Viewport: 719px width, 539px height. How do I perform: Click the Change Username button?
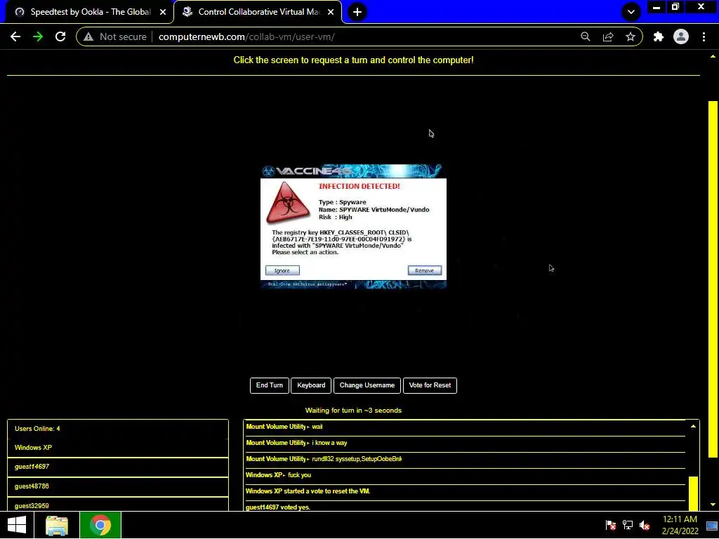point(367,385)
